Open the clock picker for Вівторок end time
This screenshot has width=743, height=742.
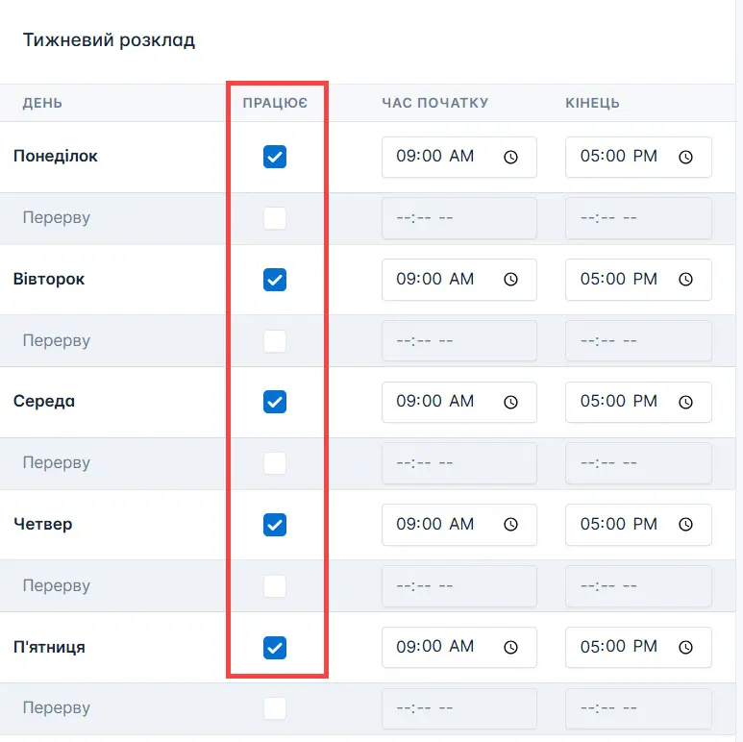pyautogui.click(x=685, y=280)
